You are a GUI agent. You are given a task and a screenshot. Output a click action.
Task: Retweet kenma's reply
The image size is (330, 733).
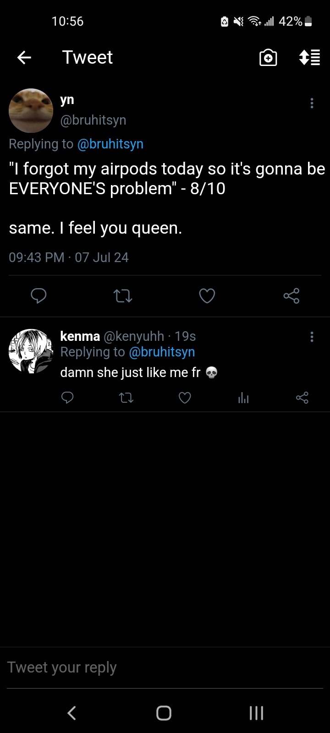pos(126,398)
